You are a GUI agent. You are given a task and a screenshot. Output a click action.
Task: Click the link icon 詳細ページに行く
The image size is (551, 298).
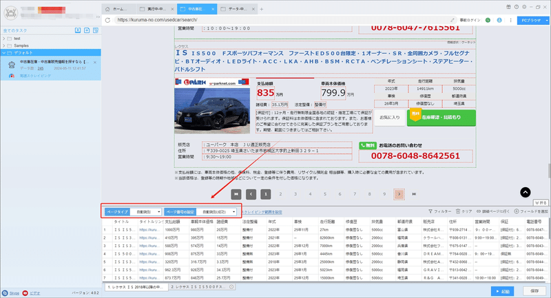479,211
